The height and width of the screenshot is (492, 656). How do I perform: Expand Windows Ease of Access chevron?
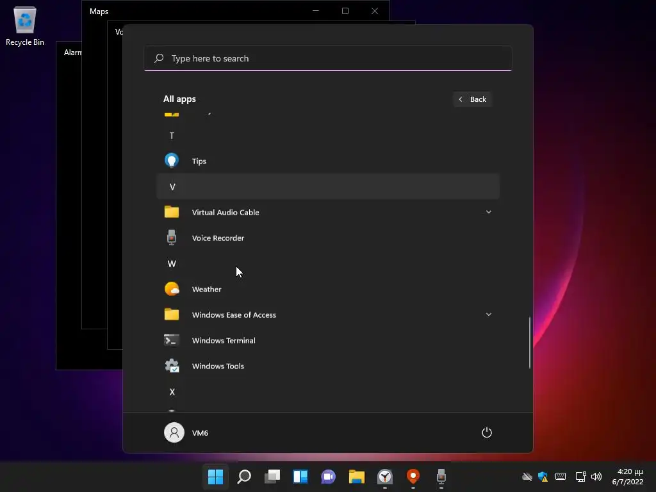(x=489, y=314)
